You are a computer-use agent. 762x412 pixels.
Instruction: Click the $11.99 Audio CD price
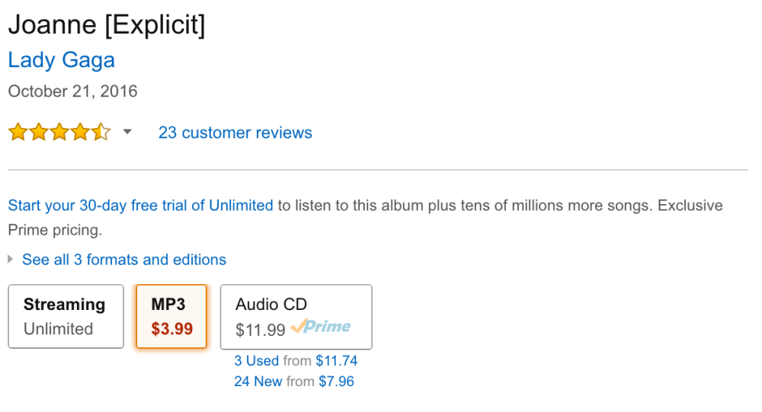261,330
